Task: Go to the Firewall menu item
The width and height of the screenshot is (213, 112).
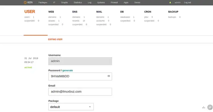Action: click(114, 3)
